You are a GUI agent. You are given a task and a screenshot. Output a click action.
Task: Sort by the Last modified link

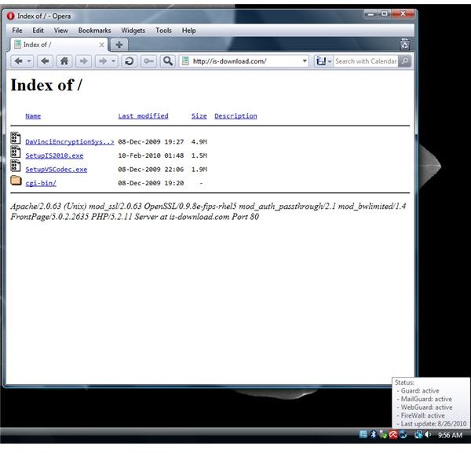(x=143, y=116)
